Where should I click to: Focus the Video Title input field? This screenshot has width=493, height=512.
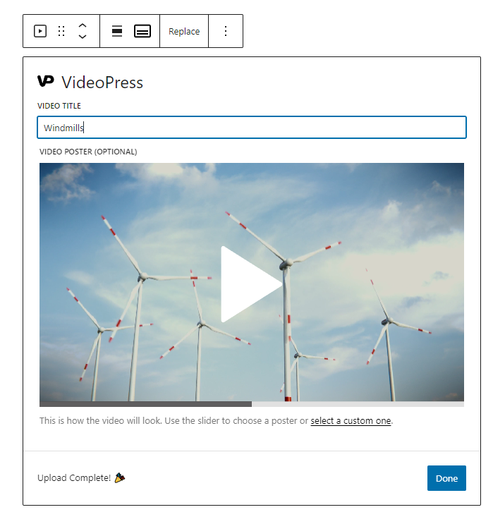tap(252, 128)
